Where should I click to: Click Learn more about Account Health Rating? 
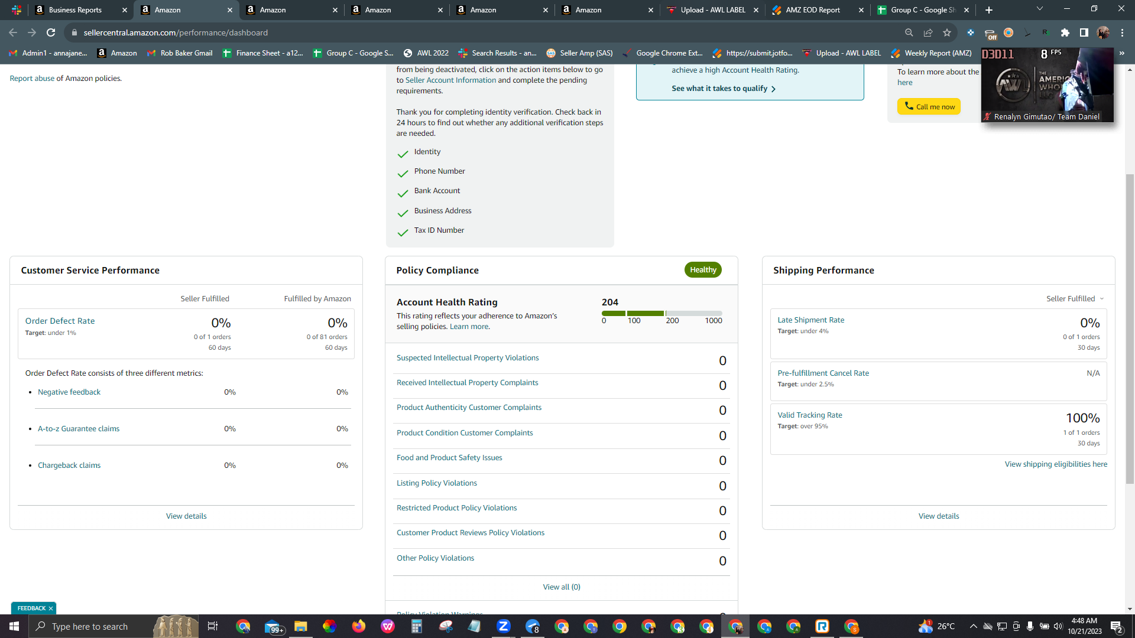point(469,327)
